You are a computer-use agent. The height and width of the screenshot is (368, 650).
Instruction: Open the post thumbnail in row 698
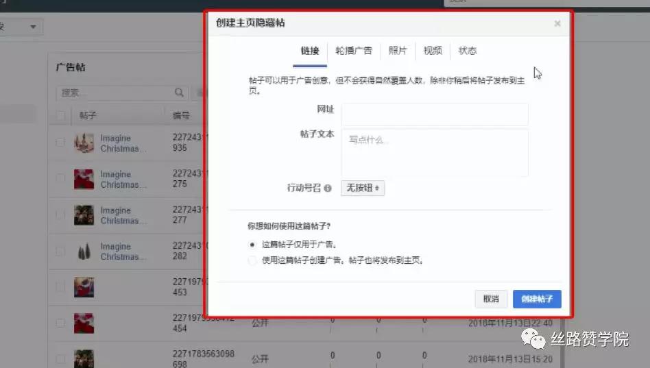84,359
